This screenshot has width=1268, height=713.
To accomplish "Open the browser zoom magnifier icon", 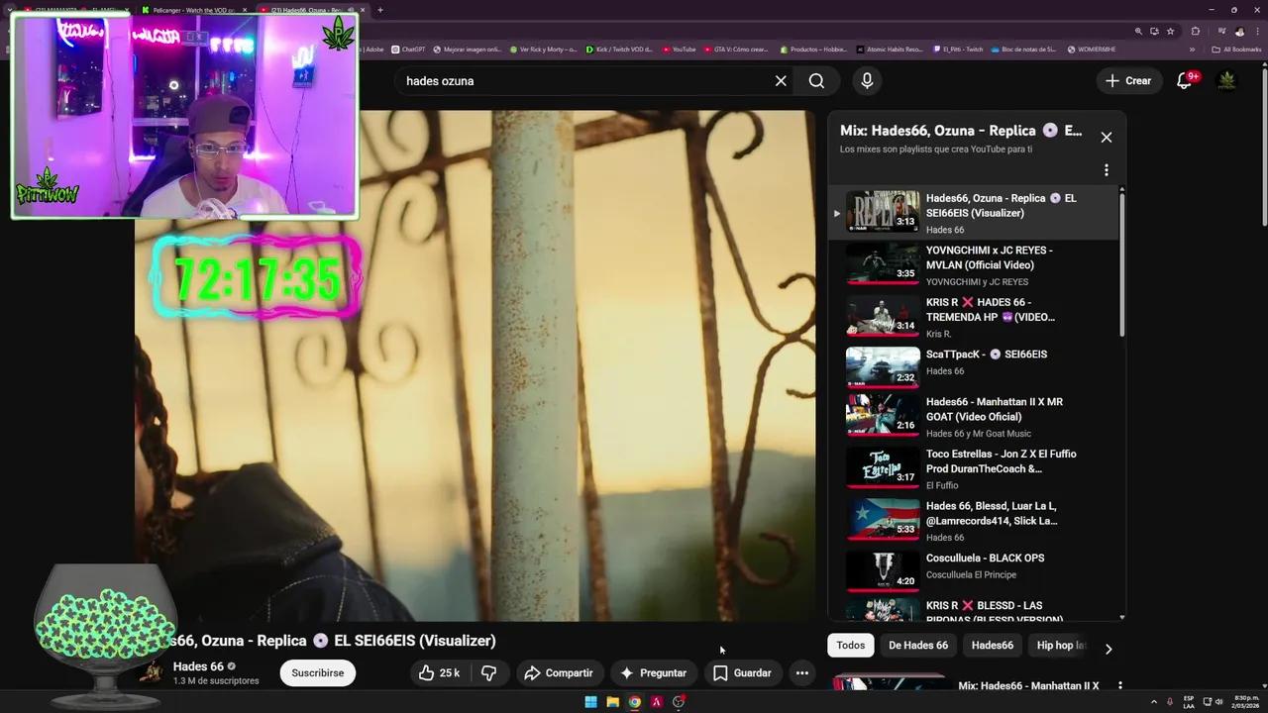I will click(x=1138, y=31).
